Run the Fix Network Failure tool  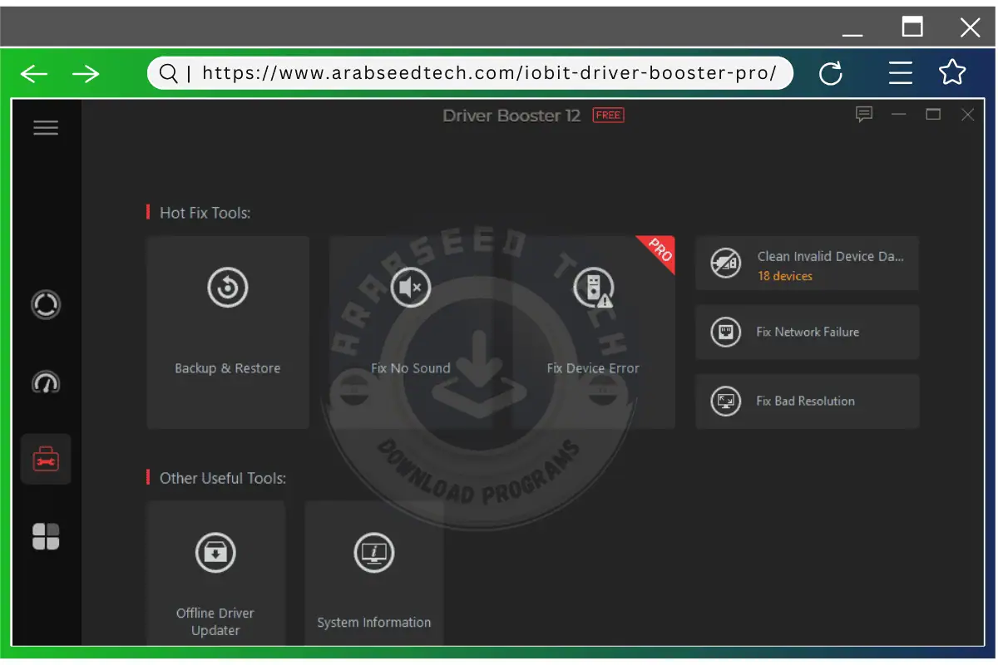[x=807, y=332]
